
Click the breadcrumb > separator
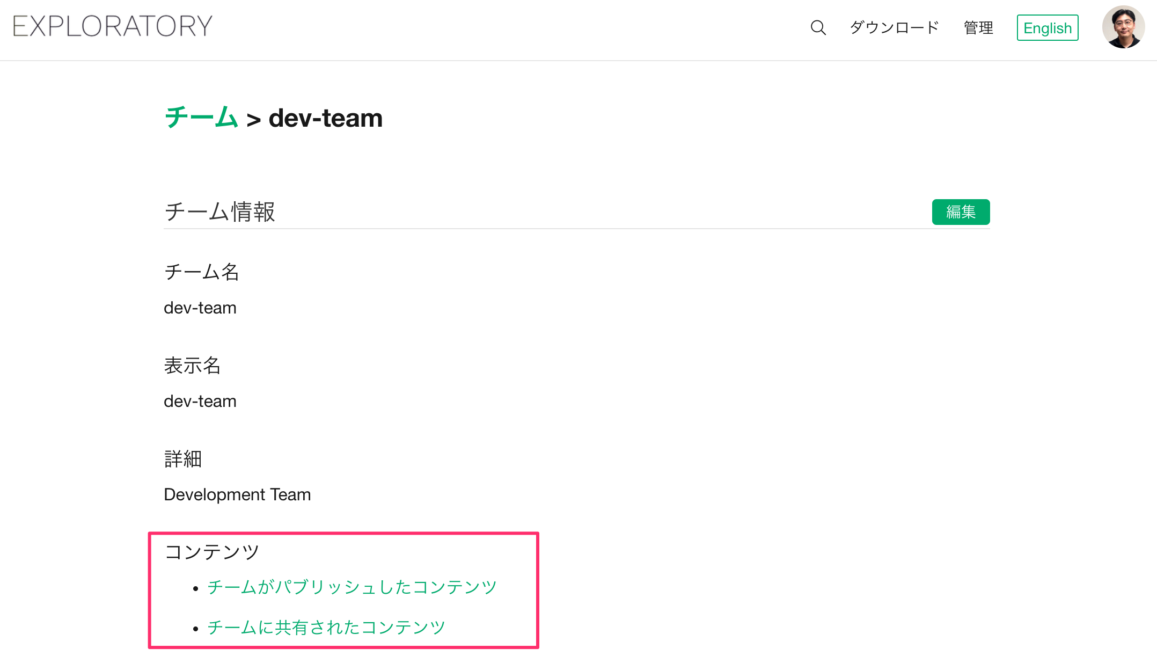(x=253, y=120)
